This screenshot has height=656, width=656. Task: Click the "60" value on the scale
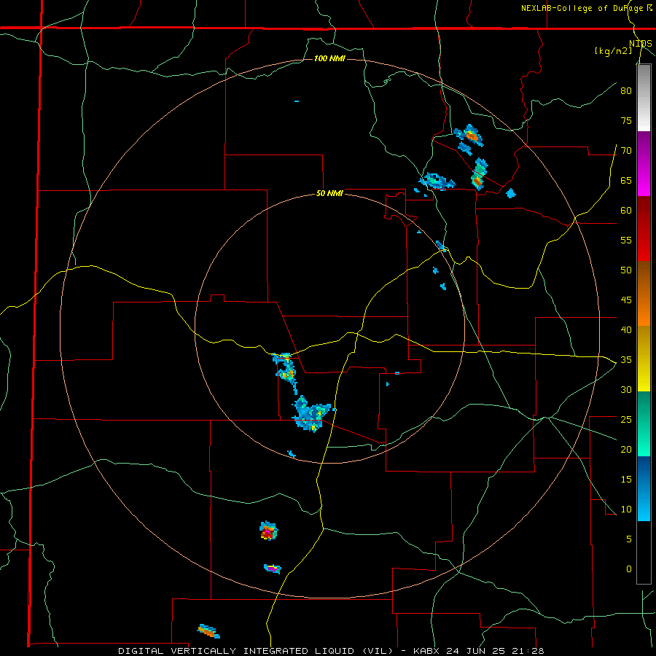pos(626,211)
